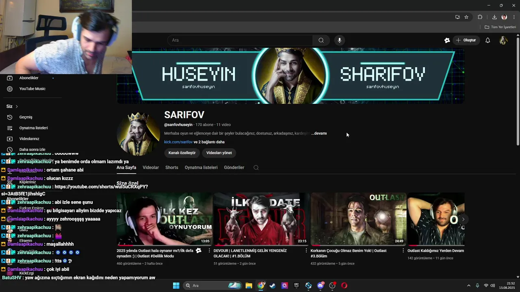Open the DEVOUR 'İlk Date' video thumbnail
520x292 pixels.
pyautogui.click(x=261, y=219)
